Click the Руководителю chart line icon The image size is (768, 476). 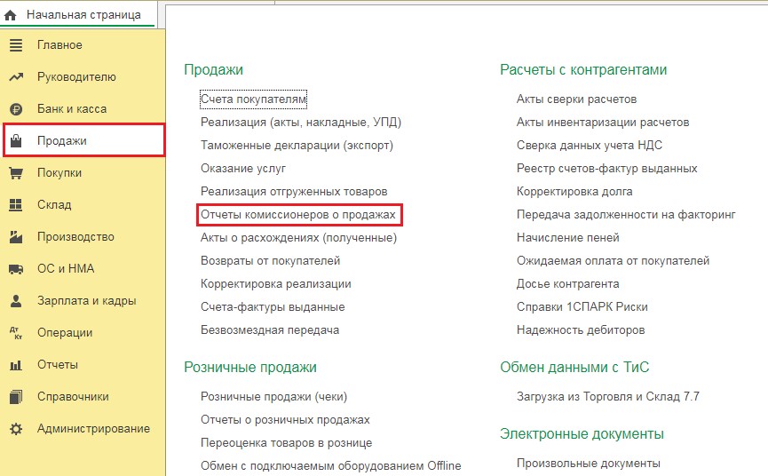coord(16,77)
